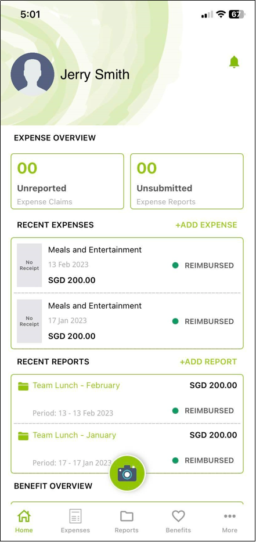Open the Unreported Expense Claims card

pyautogui.click(x=67, y=182)
